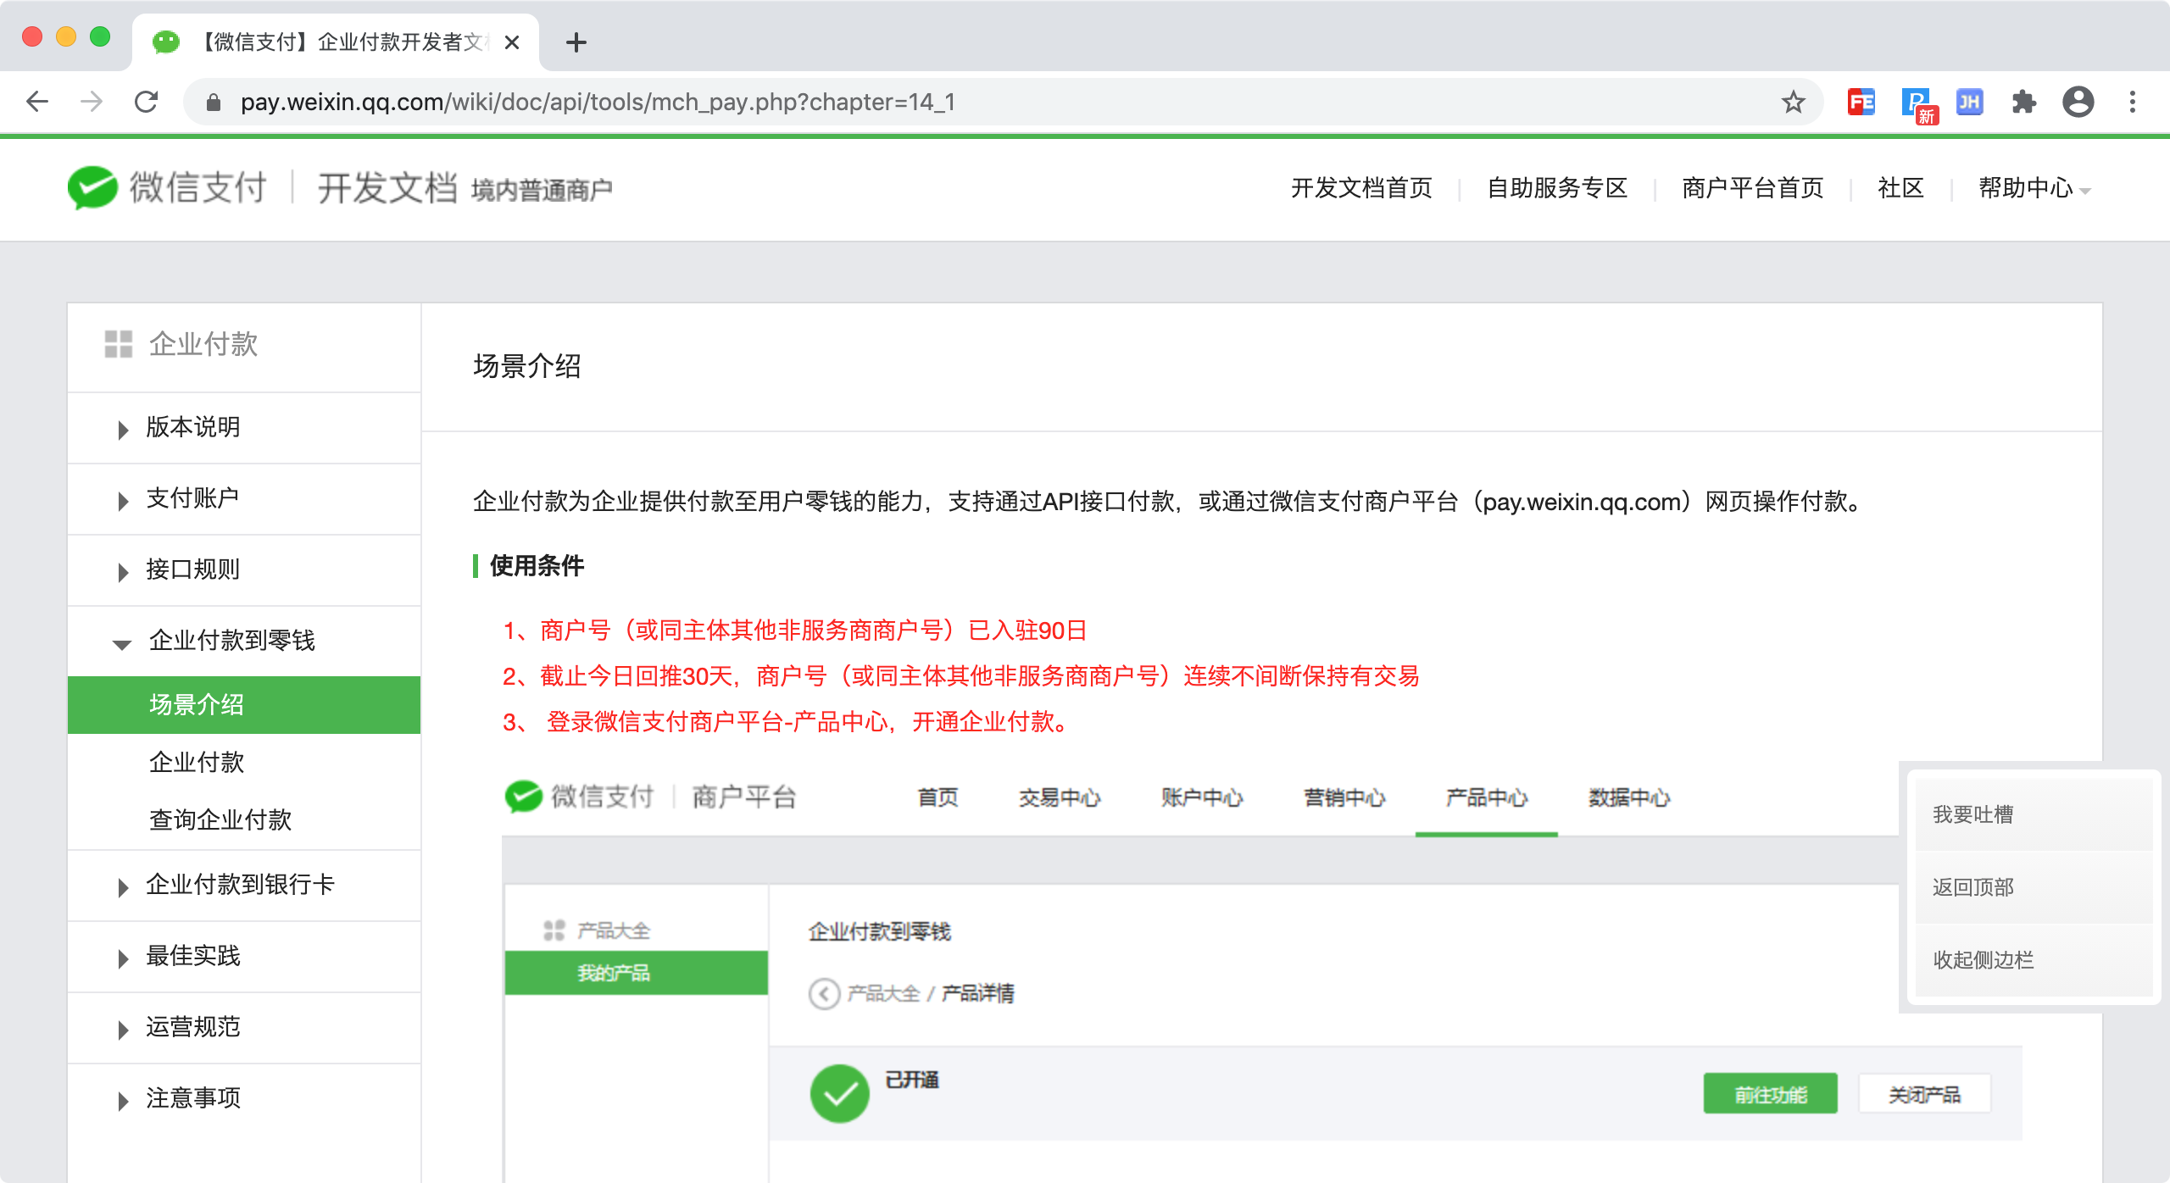Viewport: 2170px width, 1183px height.
Task: Collapse the 企业付款到零钱 section
Action: pos(231,641)
